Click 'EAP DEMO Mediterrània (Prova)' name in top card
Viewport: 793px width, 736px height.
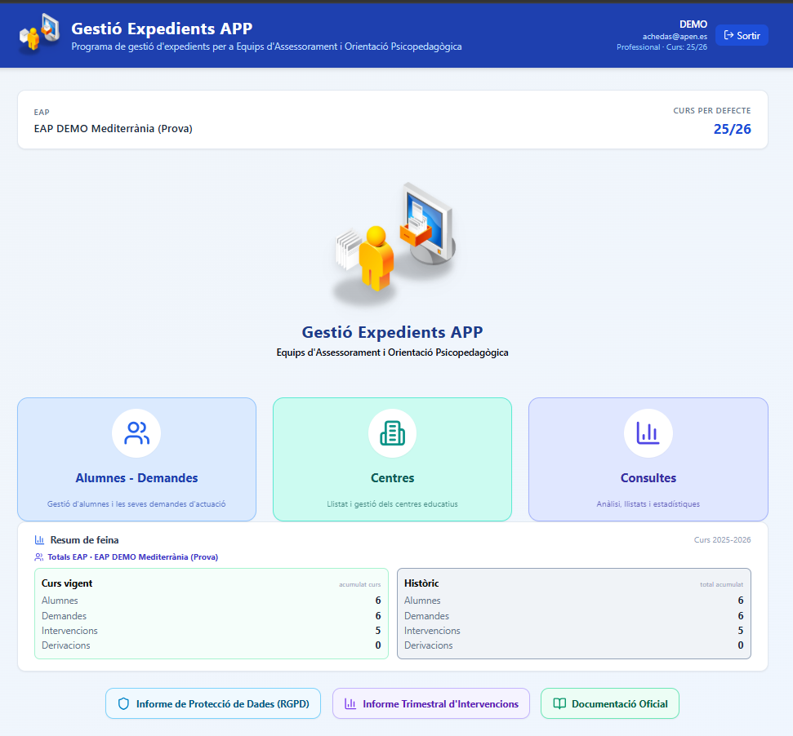pyautogui.click(x=114, y=128)
